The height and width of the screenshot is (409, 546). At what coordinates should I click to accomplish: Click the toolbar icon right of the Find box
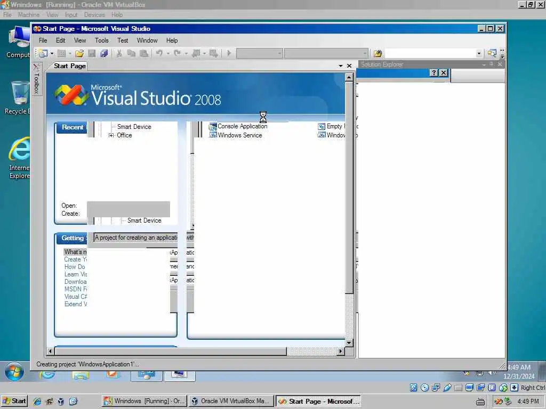click(x=492, y=53)
